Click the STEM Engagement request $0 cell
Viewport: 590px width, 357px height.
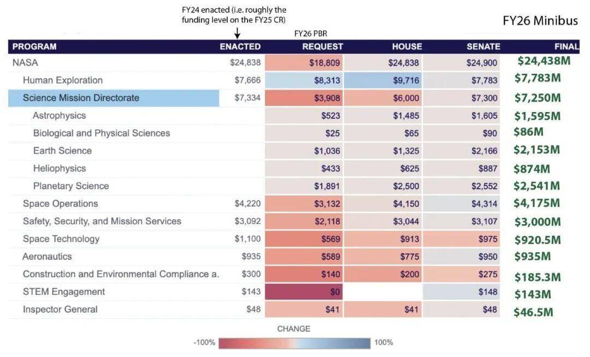(x=304, y=292)
